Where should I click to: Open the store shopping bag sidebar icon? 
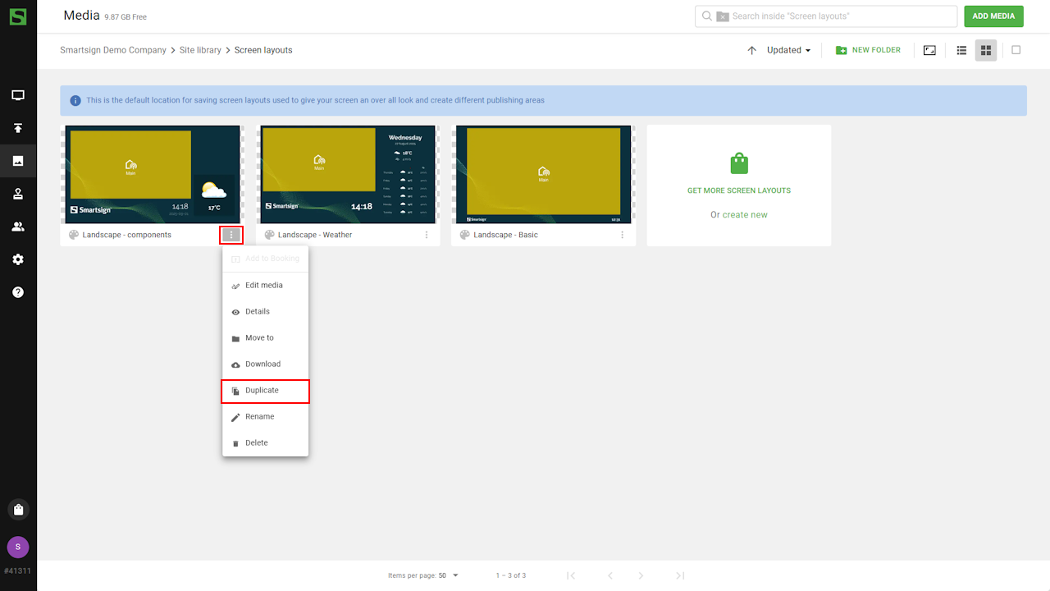18,510
